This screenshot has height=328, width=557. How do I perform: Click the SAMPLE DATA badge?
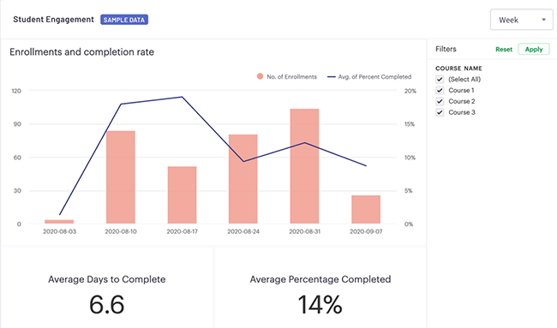(x=124, y=20)
